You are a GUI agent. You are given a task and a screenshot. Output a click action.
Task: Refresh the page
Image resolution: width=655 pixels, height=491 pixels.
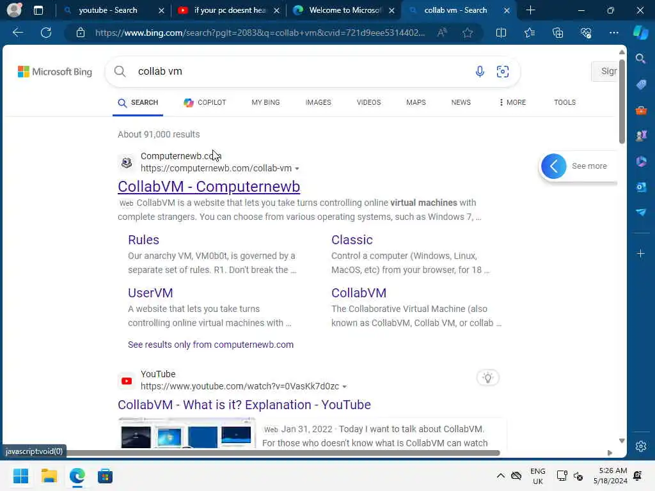[46, 33]
